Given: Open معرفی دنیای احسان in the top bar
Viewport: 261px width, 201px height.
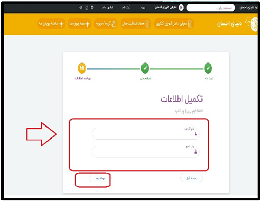Looking at the screenshot, I should [165, 7].
